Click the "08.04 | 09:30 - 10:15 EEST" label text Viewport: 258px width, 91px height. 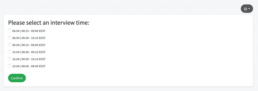pyautogui.click(x=29, y=38)
